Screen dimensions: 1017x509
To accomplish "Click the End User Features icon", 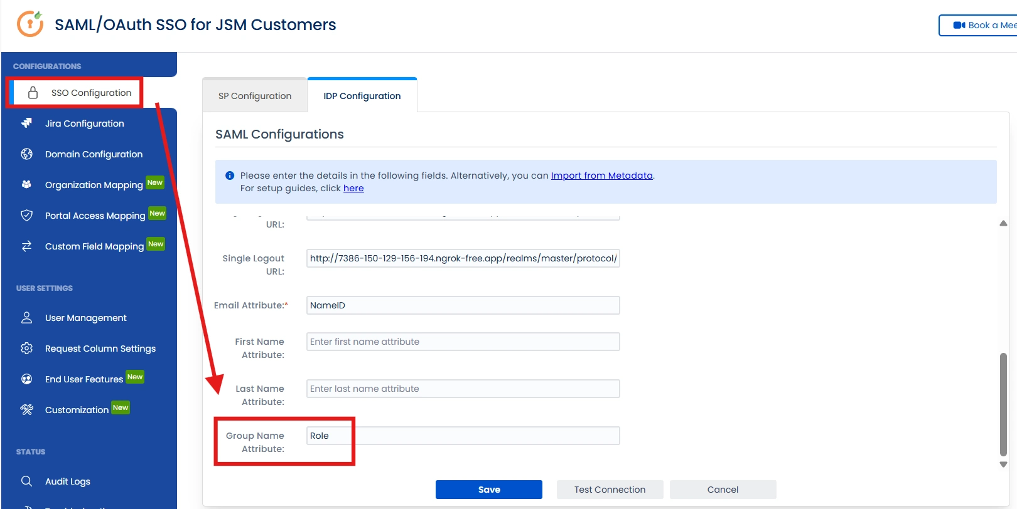I will pos(26,379).
